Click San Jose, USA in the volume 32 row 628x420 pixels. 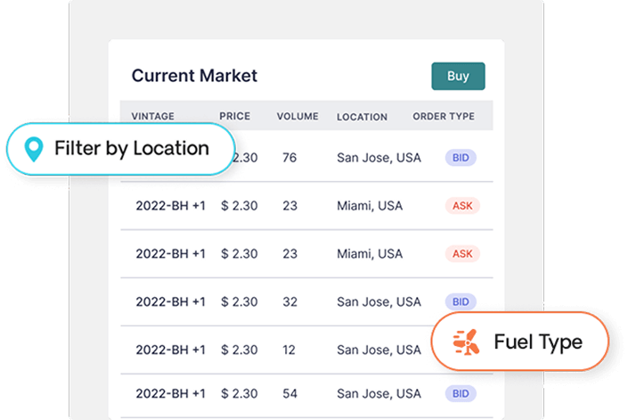(379, 301)
